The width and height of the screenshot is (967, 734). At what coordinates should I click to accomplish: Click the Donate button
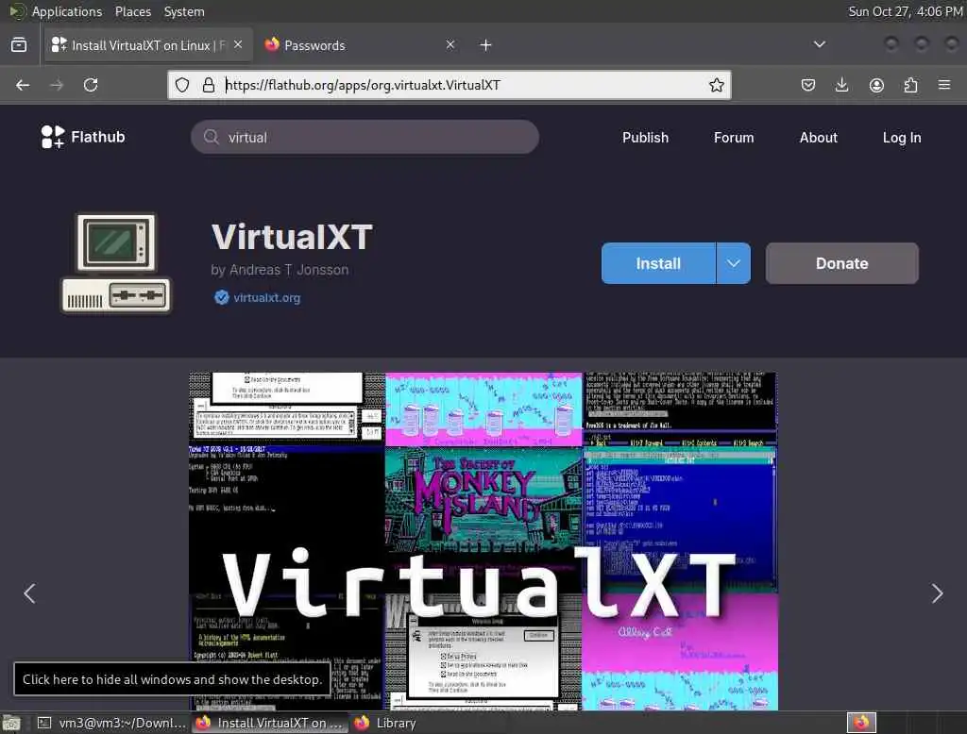[841, 263]
